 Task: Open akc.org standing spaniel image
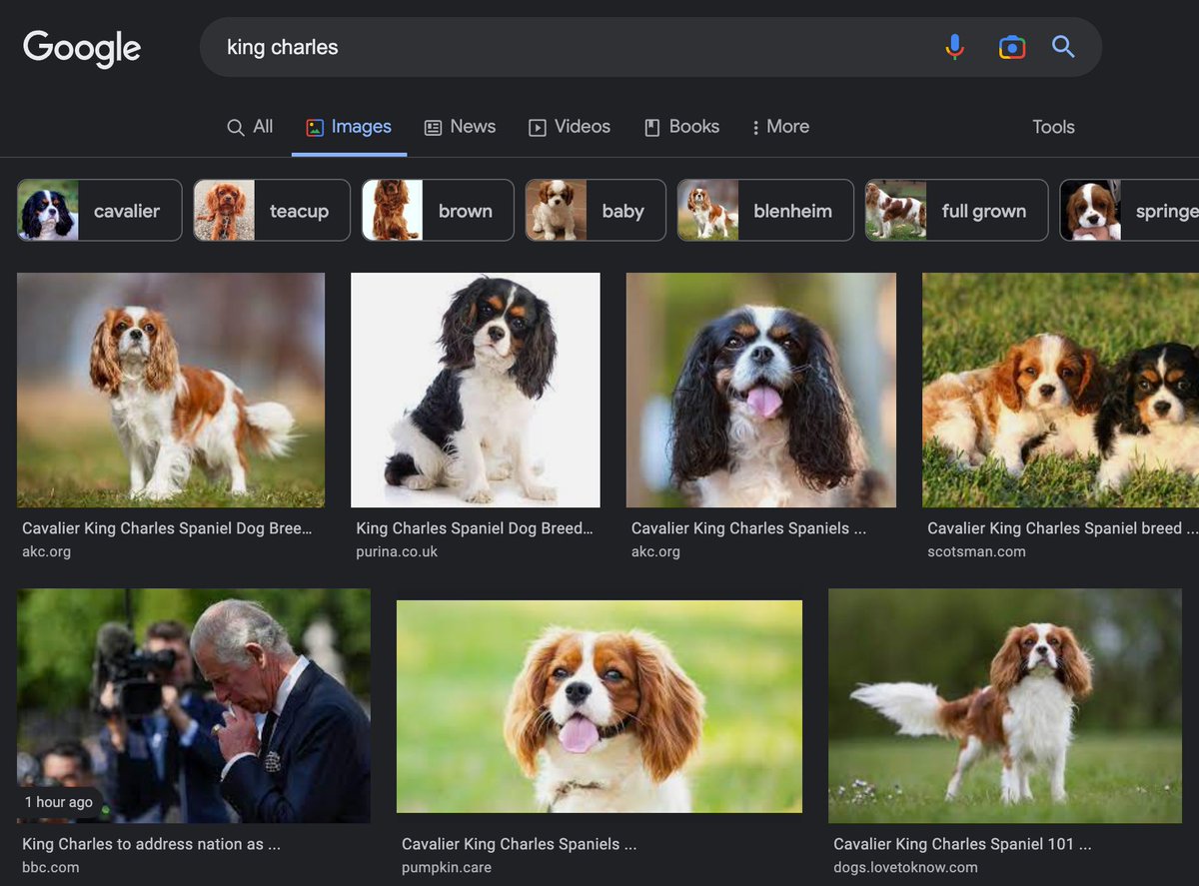point(171,390)
